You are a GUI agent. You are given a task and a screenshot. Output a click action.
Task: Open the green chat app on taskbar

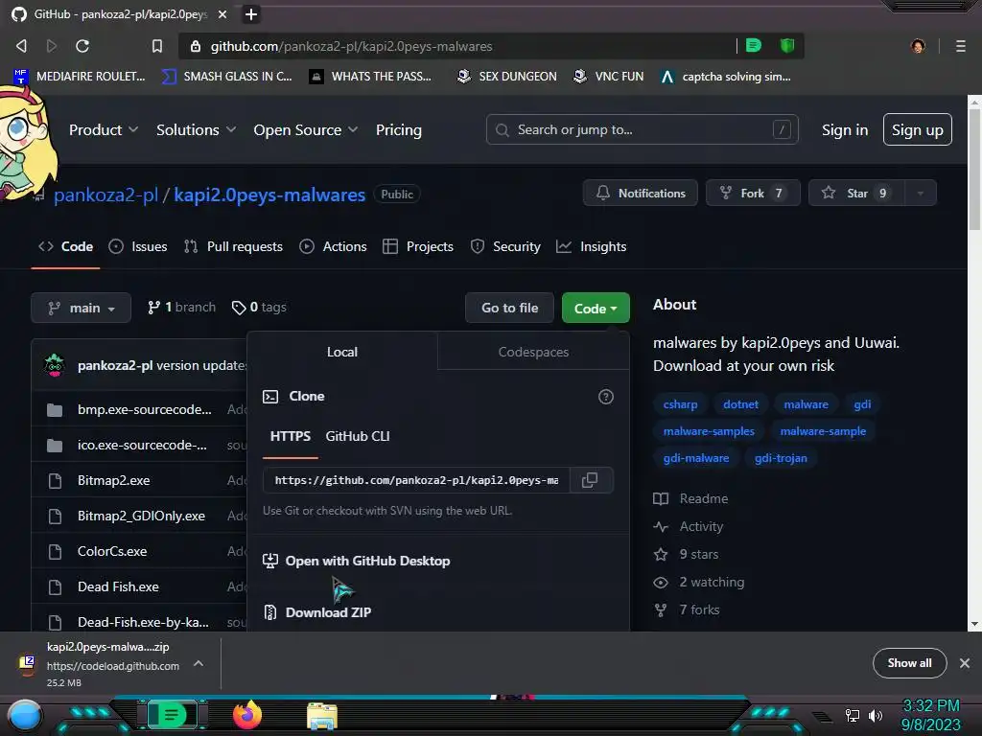pos(172,715)
